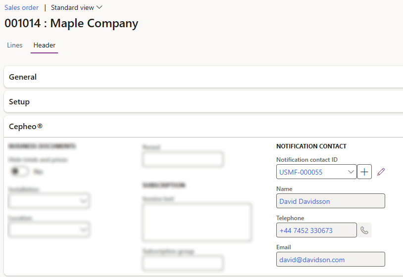Click the telephone number +44 7452 330673
Screen dimensions: 403x277
(306, 231)
